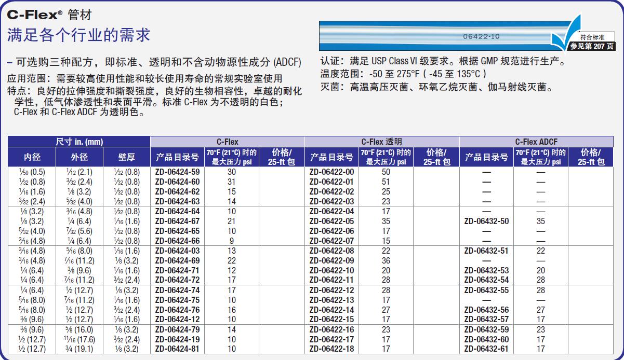Click catalog number ZD-06432-56
This screenshot has width=624, height=360.
point(486,310)
